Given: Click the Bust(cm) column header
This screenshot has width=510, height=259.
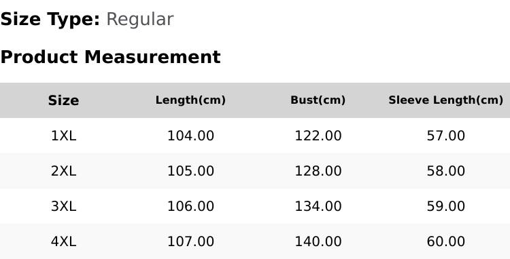Looking at the screenshot, I should pyautogui.click(x=318, y=100).
